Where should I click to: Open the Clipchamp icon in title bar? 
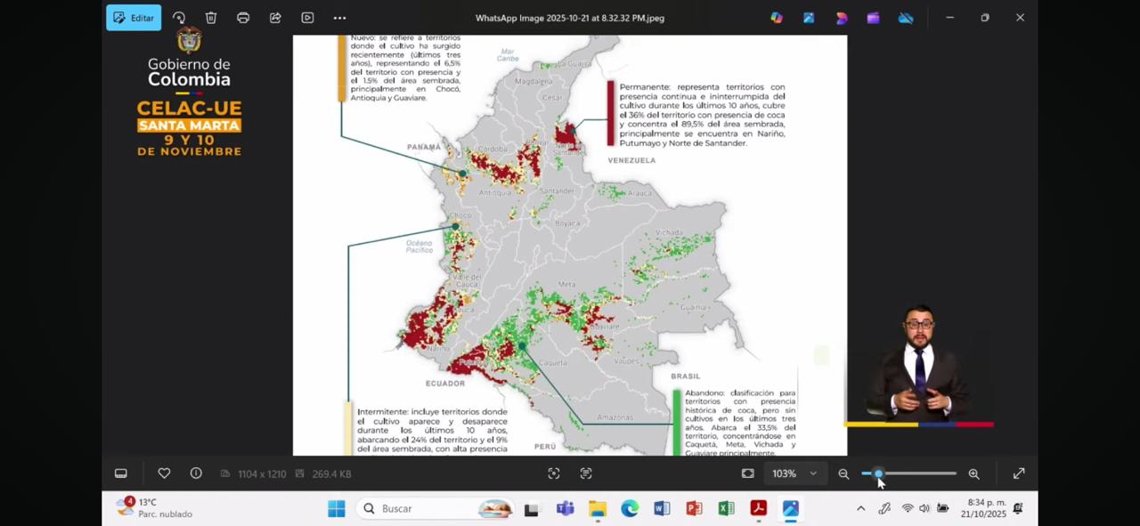tap(873, 18)
